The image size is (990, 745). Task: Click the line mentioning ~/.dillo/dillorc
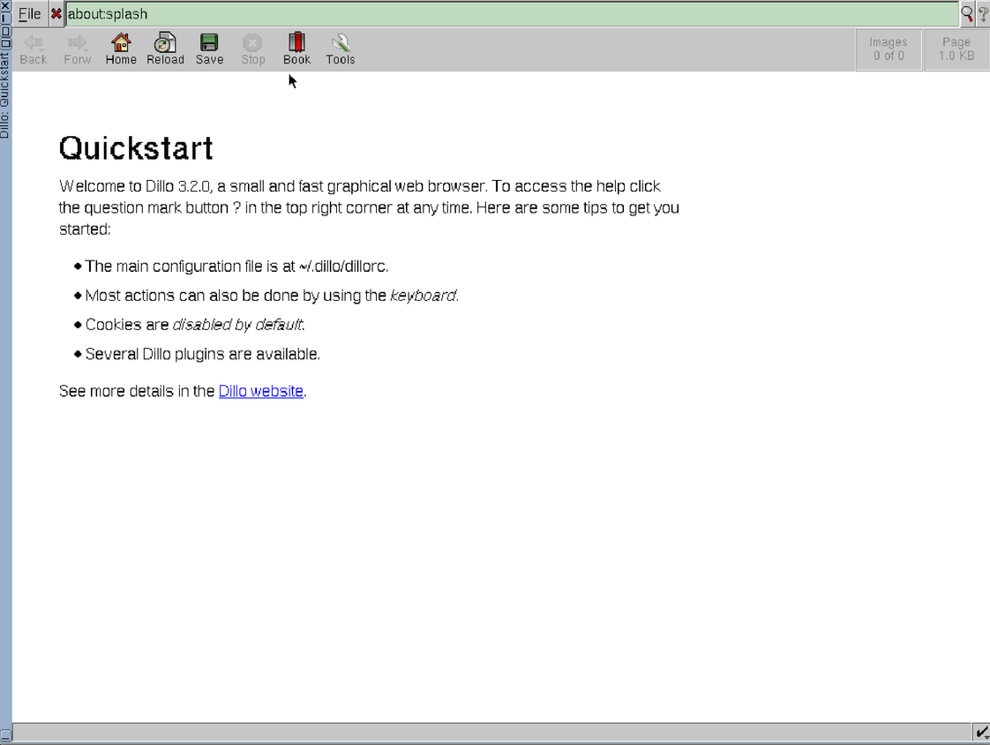(x=236, y=267)
